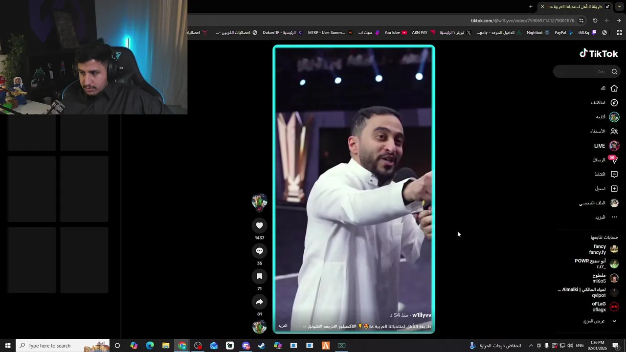Open the Messages inbox icon
The height and width of the screenshot is (352, 626).
pos(614,160)
